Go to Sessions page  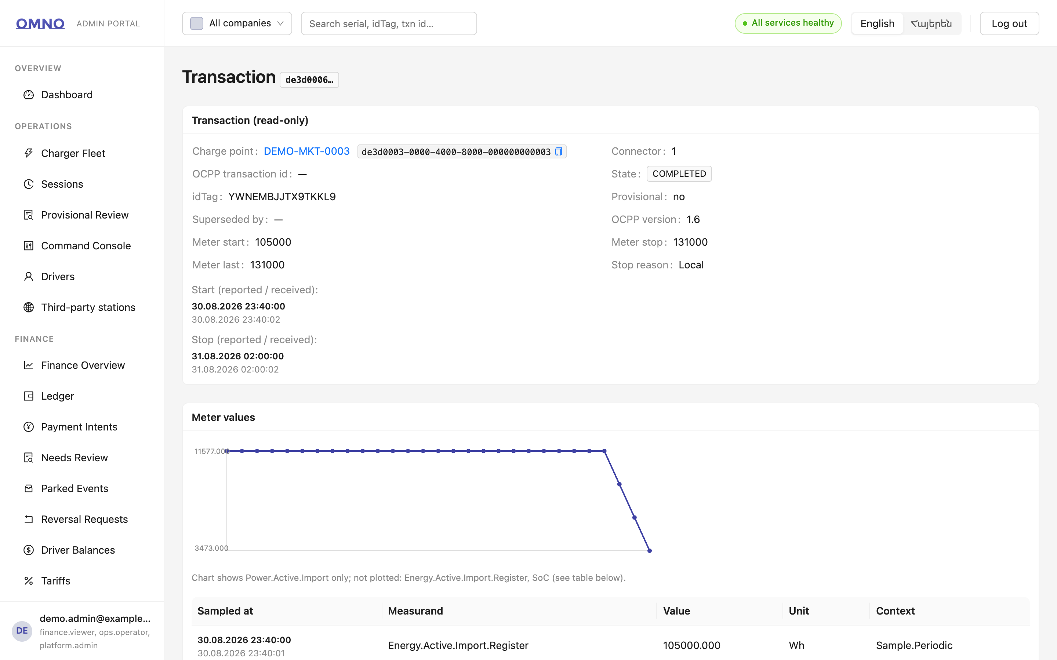(x=82, y=184)
